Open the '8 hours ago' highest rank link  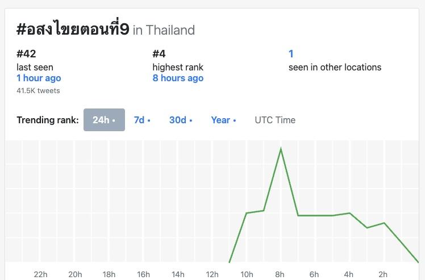pyautogui.click(x=178, y=78)
